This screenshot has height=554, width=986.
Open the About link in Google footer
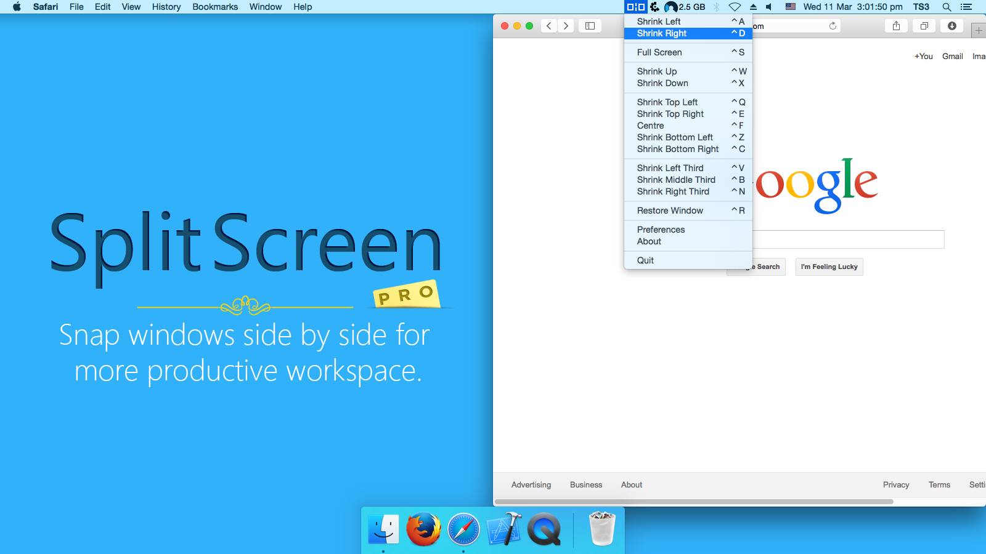[x=632, y=484]
